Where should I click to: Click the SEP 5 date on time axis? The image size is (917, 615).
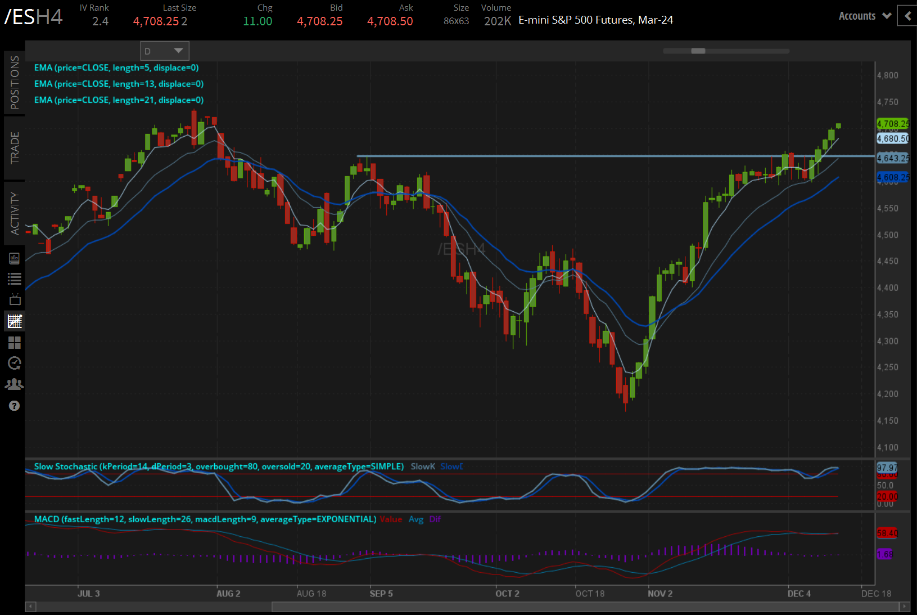381,594
